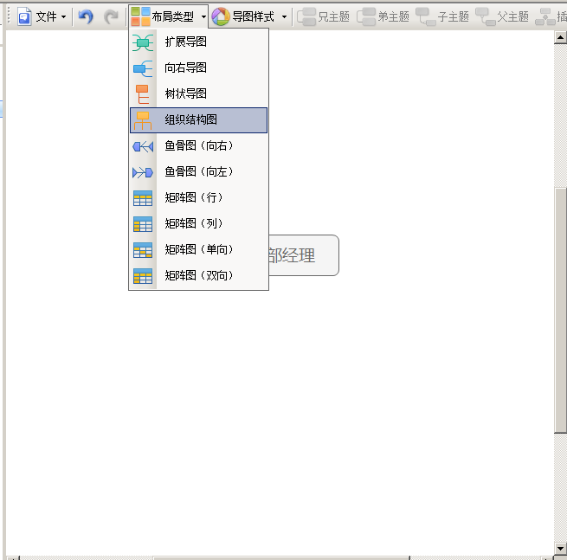The width and height of the screenshot is (567, 560).
Task: Click the 子主题 toolbar button
Action: pyautogui.click(x=442, y=16)
